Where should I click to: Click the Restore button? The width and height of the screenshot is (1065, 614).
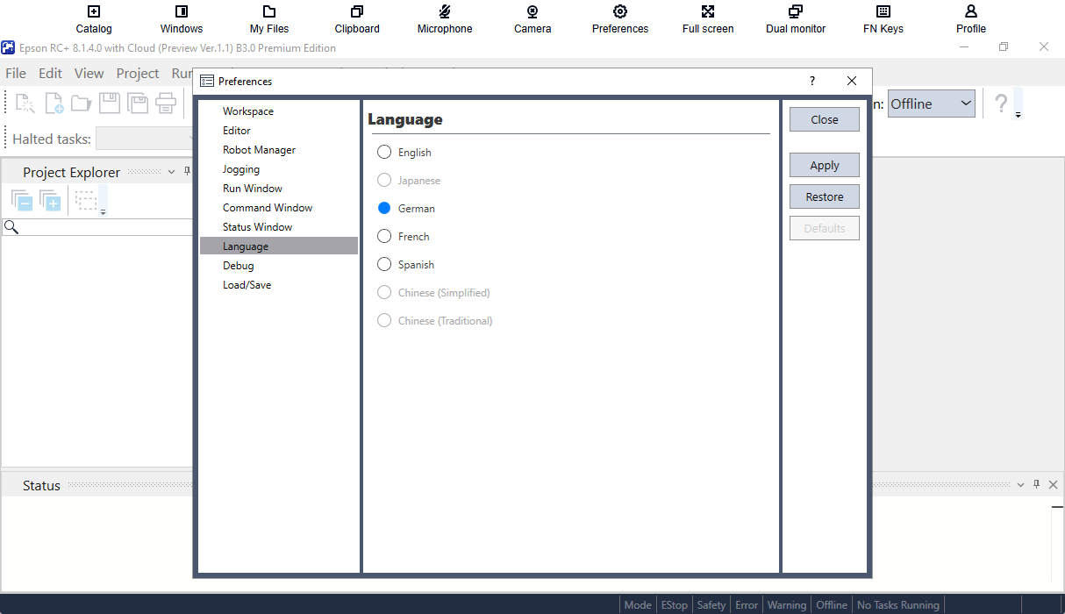[x=825, y=196]
